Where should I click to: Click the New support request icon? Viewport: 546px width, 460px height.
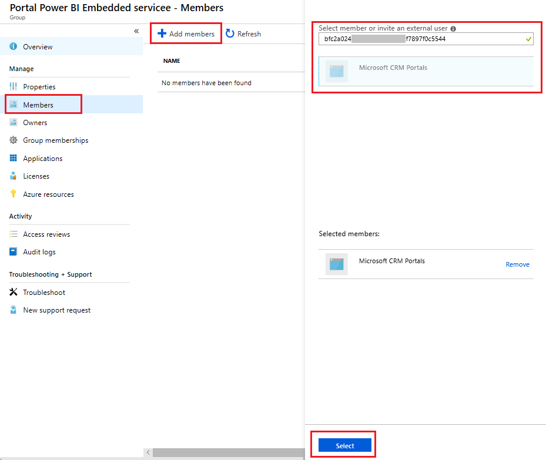coord(14,310)
